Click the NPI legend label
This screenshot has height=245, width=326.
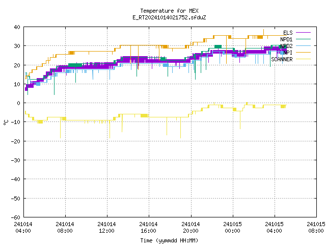point(288,53)
